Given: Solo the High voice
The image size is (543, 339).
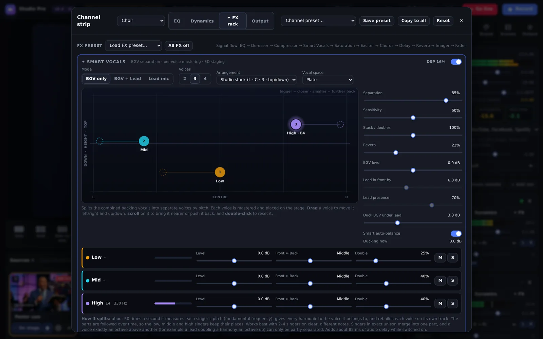Looking at the screenshot, I should pos(452,303).
